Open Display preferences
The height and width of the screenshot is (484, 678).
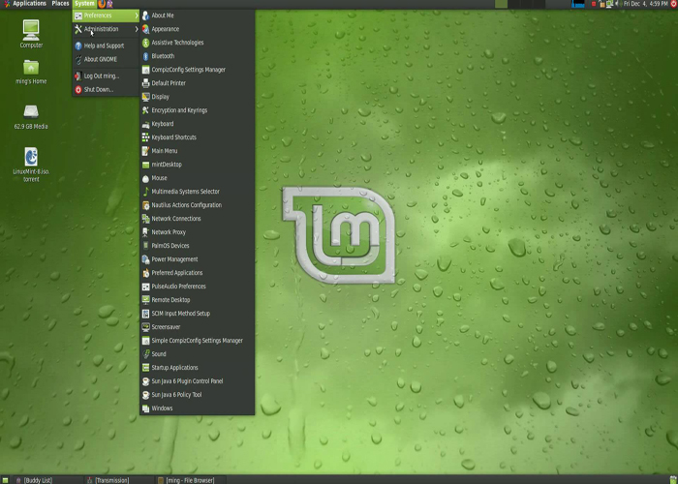[197, 97]
